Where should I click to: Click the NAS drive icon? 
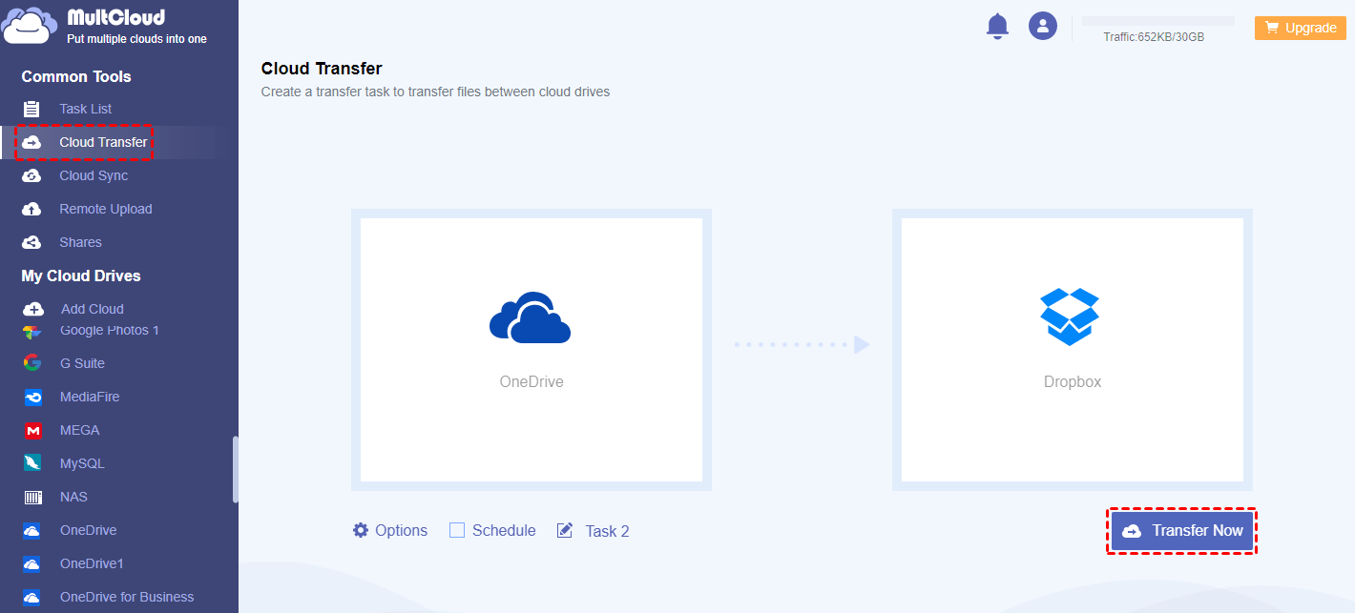pyautogui.click(x=32, y=497)
